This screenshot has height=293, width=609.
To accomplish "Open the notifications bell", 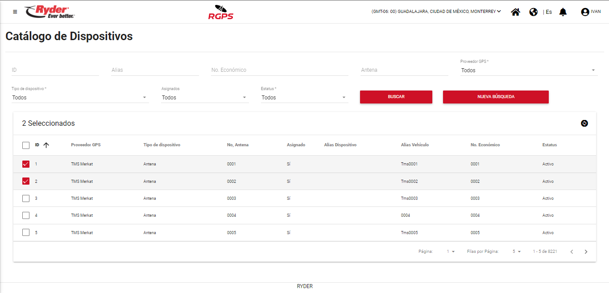I will [563, 12].
